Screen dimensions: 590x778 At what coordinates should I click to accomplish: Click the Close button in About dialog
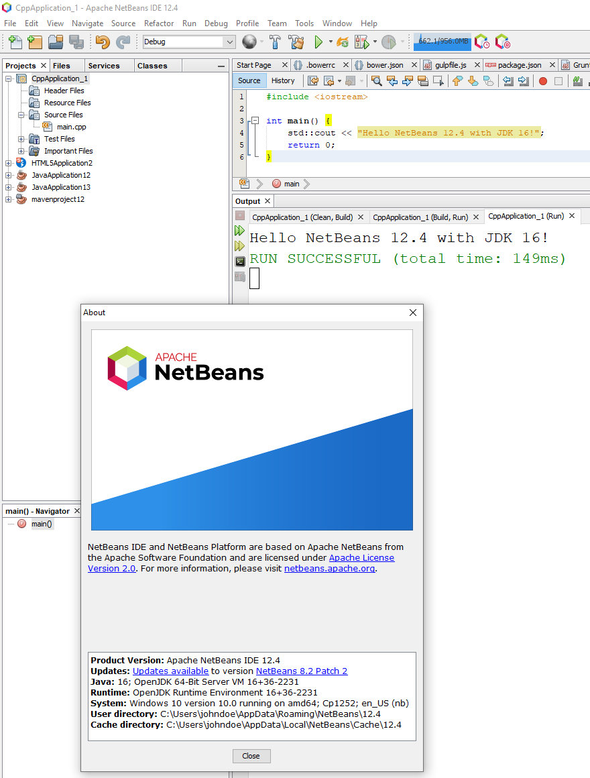click(x=251, y=756)
